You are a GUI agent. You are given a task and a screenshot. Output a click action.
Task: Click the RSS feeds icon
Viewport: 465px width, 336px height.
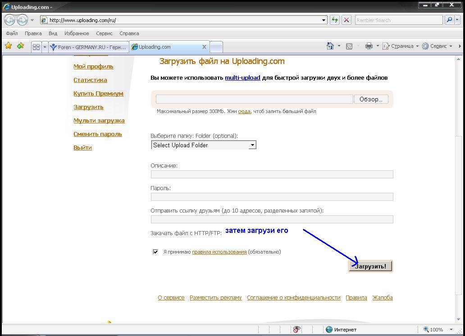click(349, 46)
